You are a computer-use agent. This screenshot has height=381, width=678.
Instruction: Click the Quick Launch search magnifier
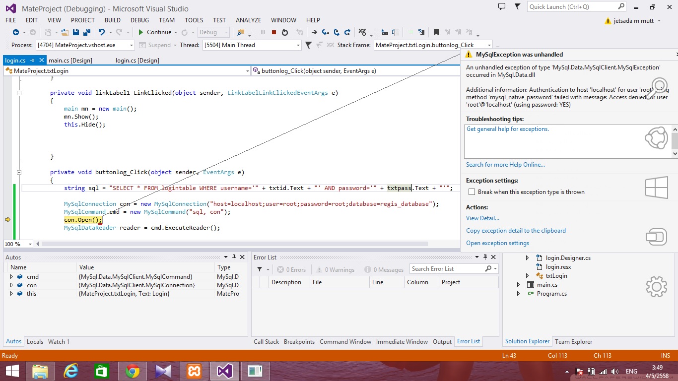(621, 6)
